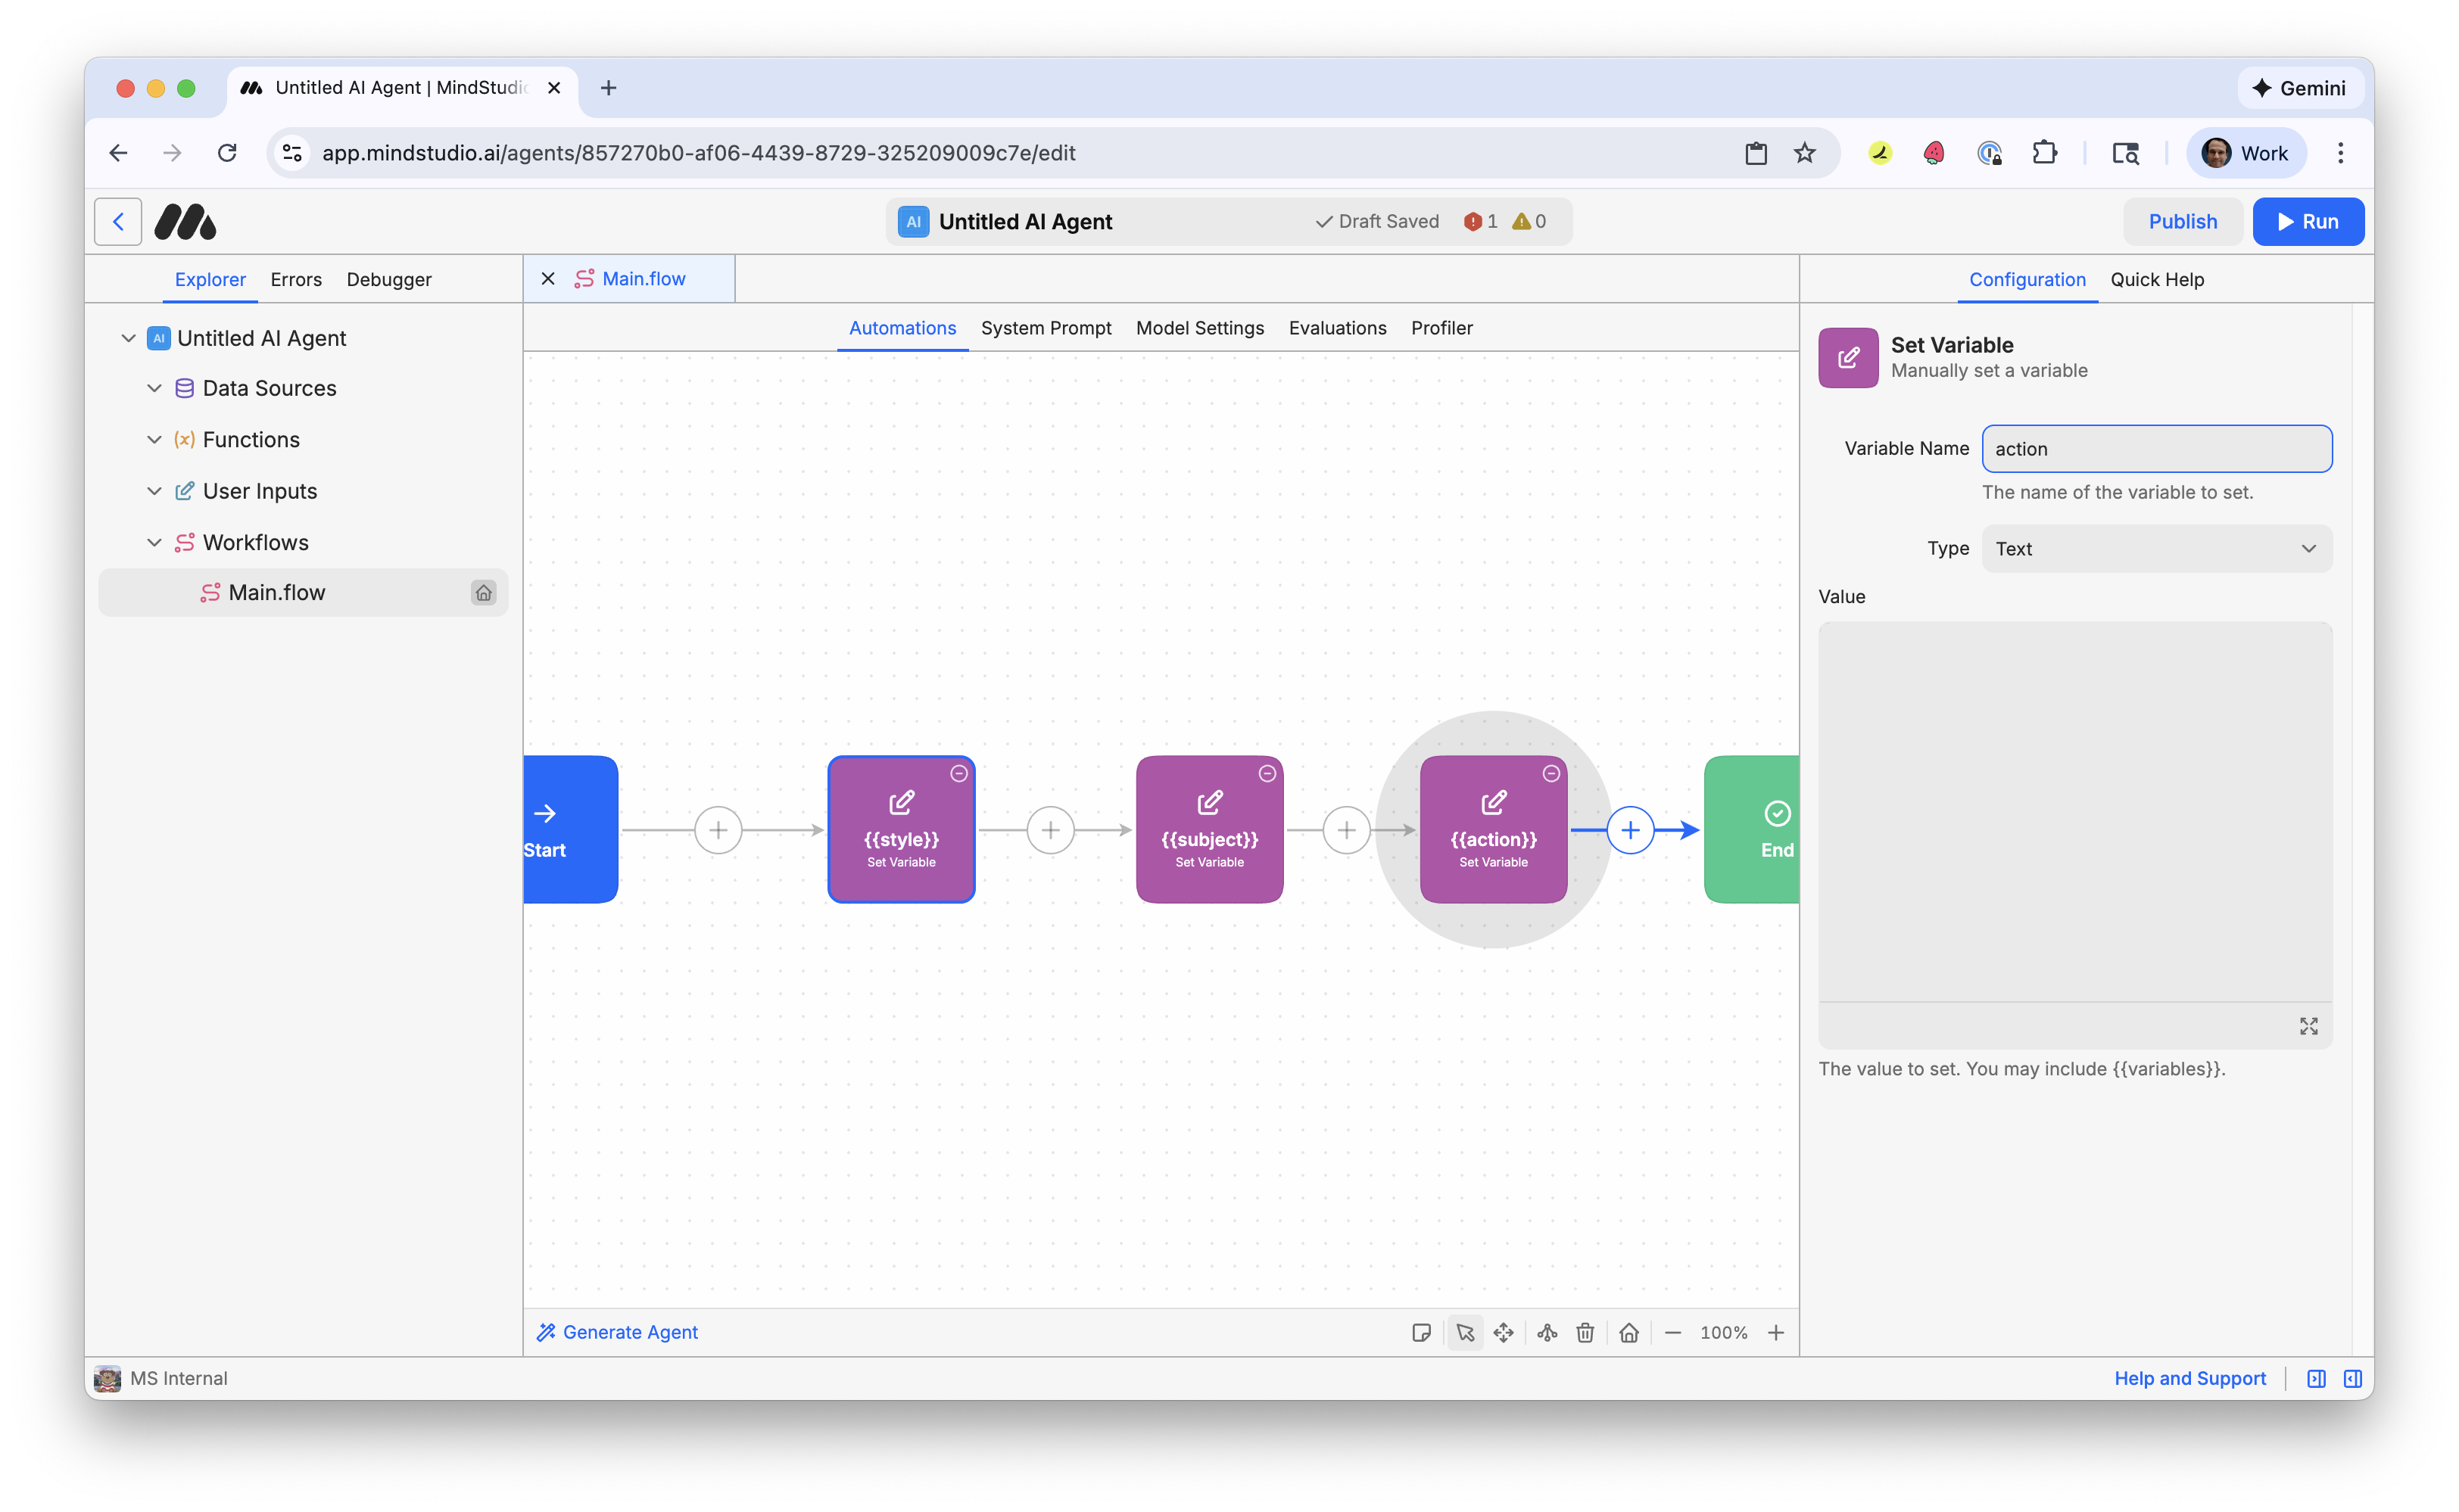The image size is (2459, 1512).
Task: Click the home icon beside Main.flow entry
Action: [485, 592]
